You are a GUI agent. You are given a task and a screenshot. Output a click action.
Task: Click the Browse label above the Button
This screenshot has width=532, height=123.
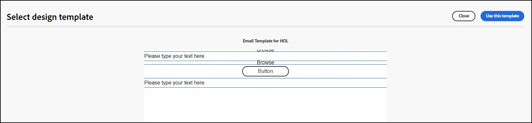266,62
